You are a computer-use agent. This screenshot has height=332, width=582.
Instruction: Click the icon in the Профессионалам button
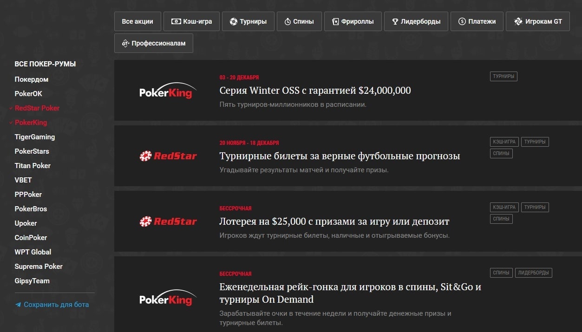(x=125, y=43)
